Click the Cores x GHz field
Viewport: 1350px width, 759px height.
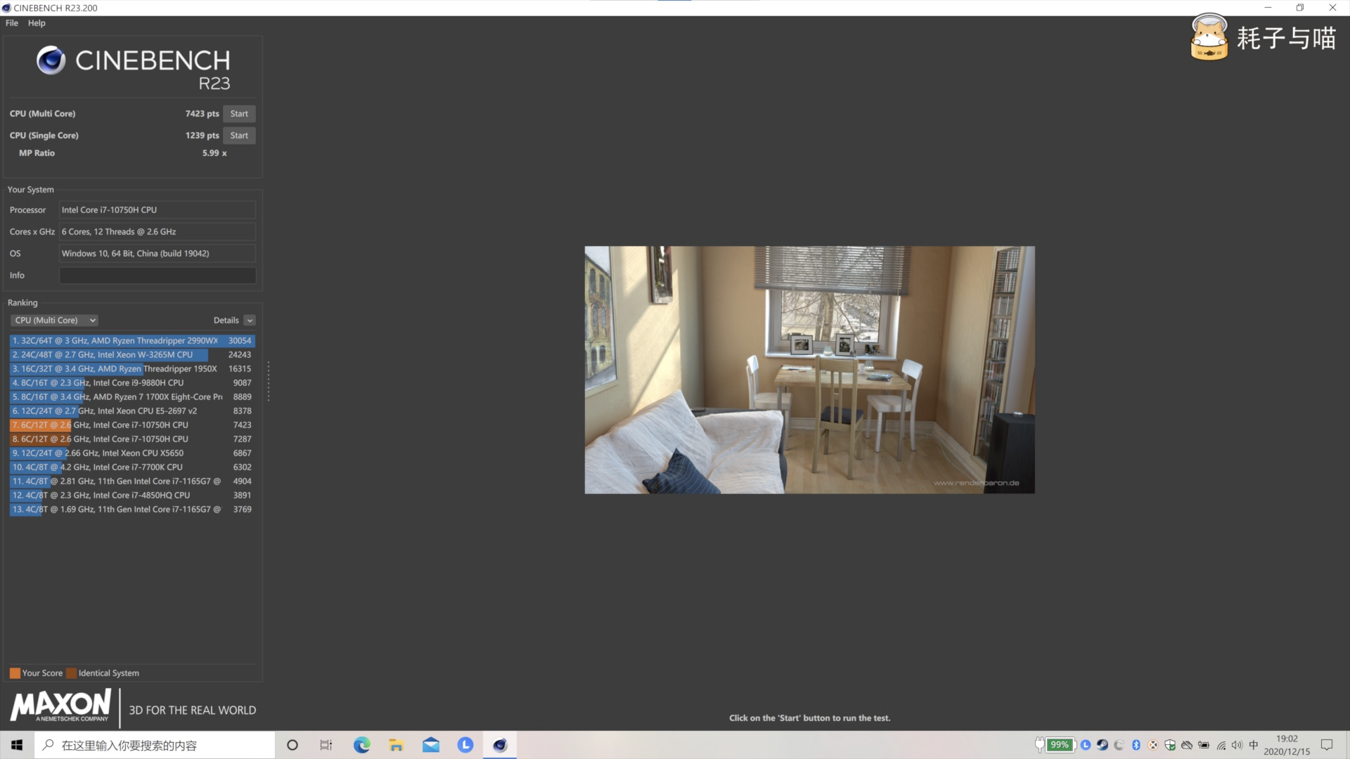[x=157, y=232]
